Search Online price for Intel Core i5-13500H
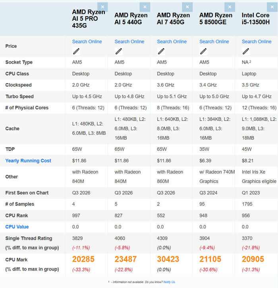Screen dimensions: 278x288 [257, 42]
